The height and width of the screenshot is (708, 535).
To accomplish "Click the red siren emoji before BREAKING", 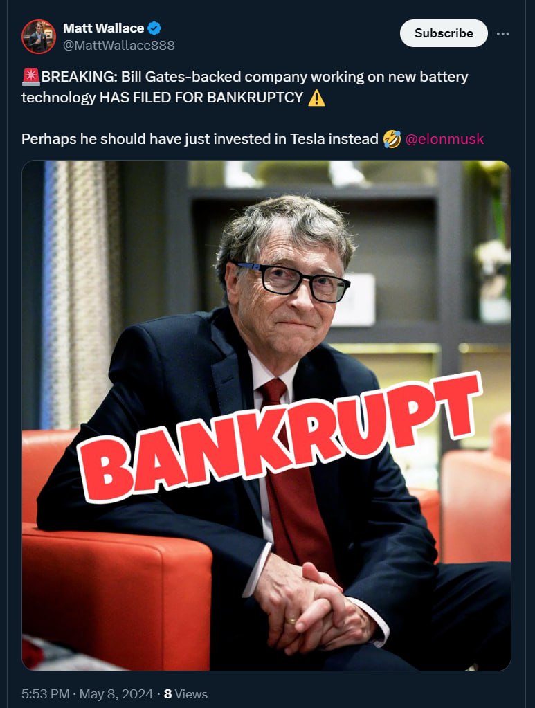I will point(30,77).
